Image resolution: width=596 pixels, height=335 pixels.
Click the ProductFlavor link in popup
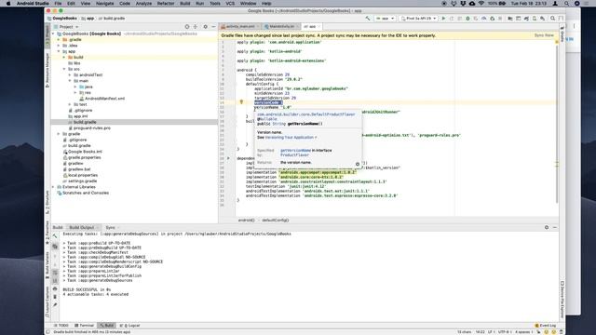(x=294, y=155)
